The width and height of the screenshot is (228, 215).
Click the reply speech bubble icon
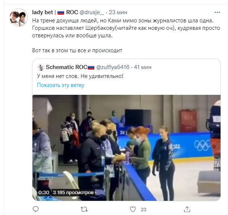click(x=36, y=209)
